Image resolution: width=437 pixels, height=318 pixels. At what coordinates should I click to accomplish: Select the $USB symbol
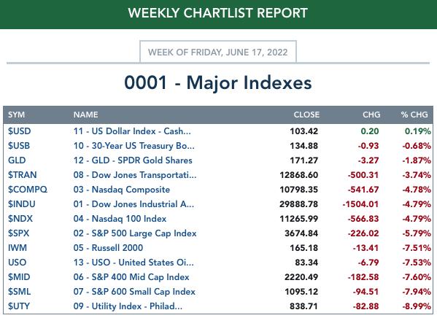pos(19,146)
